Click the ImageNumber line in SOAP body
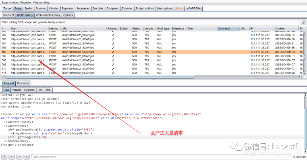The image size is (307, 160). pos(51,133)
